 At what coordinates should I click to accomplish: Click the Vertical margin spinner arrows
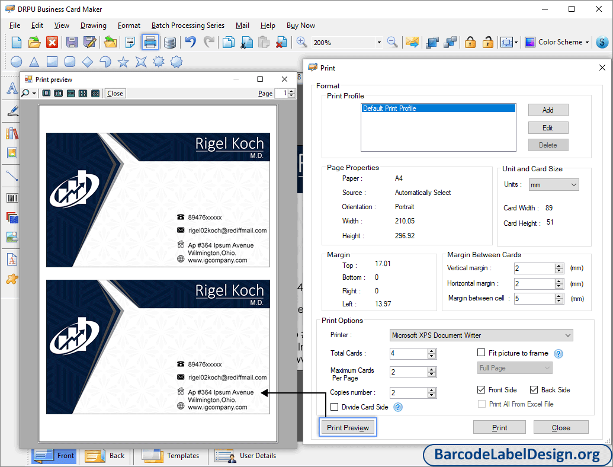[x=559, y=268]
